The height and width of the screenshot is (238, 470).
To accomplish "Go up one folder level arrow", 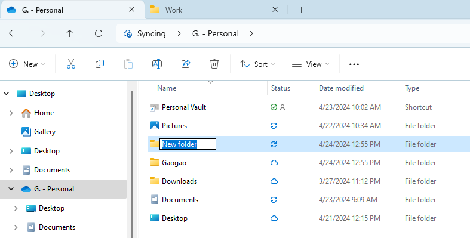I will click(x=69, y=33).
